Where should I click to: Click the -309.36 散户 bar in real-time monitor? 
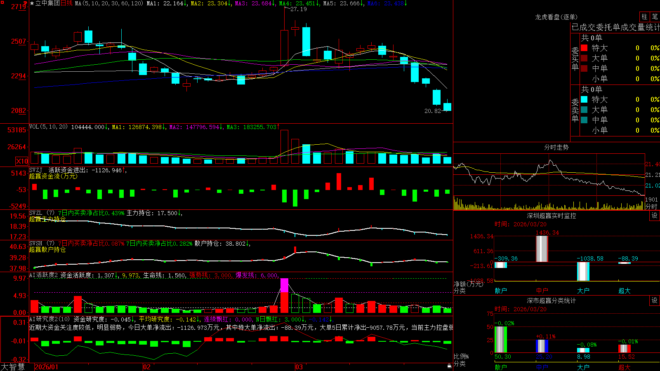point(501,265)
